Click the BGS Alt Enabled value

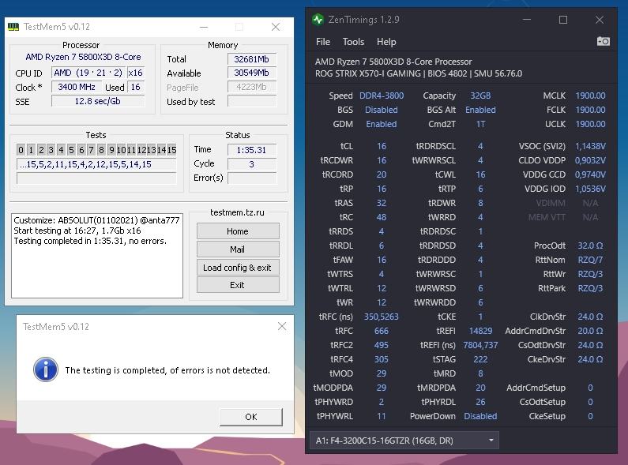pos(480,110)
